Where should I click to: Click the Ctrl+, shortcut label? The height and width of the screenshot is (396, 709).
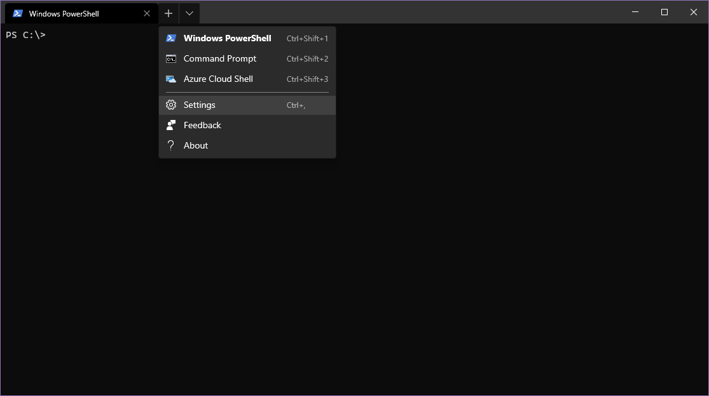296,105
